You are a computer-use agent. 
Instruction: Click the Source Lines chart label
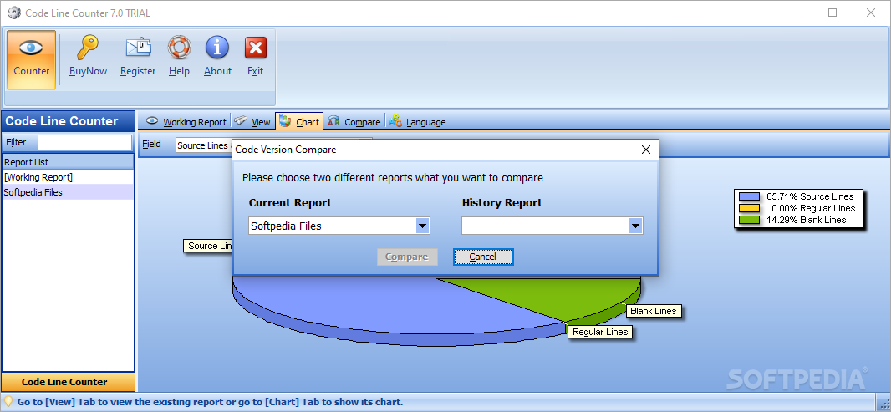pyautogui.click(x=208, y=246)
